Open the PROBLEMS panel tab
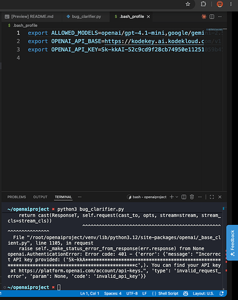Screen dimensions: 238x300 pyautogui.click(x=17, y=197)
